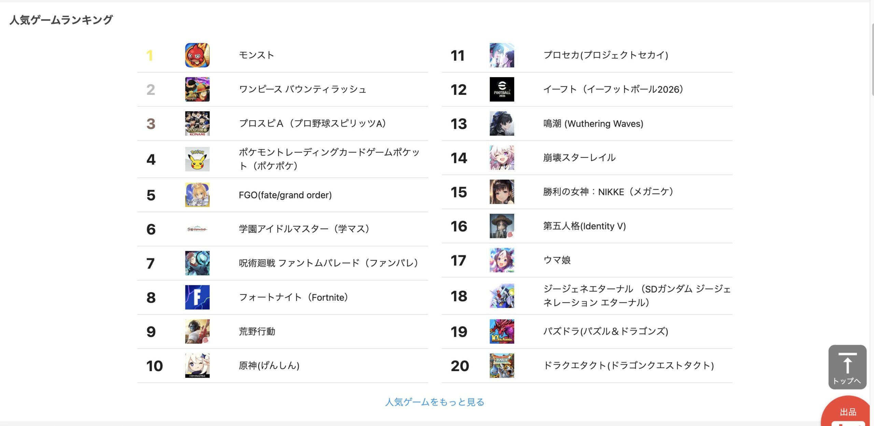Click the 崩壊スターレイル title link
Image resolution: width=874 pixels, height=426 pixels.
point(579,158)
